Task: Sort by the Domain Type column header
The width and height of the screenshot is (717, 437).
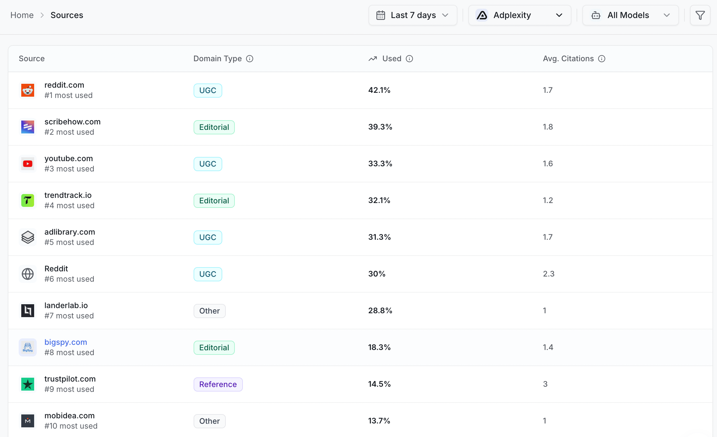Action: pyautogui.click(x=217, y=59)
